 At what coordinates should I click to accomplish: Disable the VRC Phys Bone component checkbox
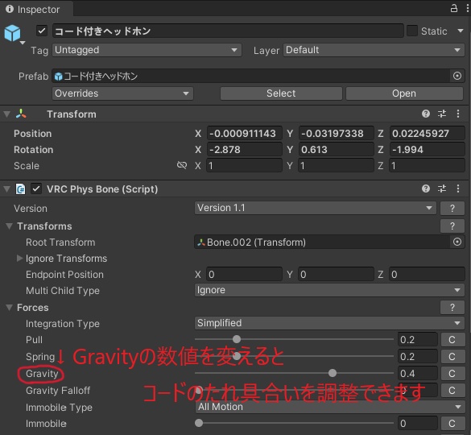[x=37, y=189]
